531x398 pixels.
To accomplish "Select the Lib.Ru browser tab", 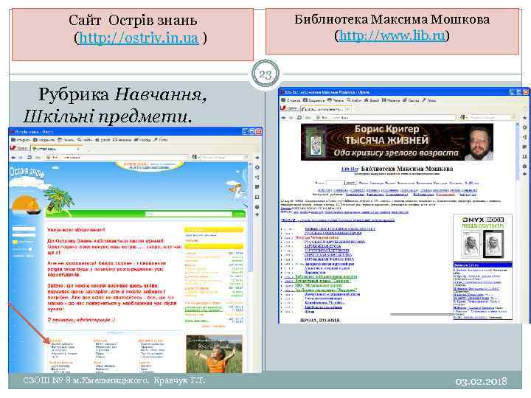I will (x=326, y=109).
